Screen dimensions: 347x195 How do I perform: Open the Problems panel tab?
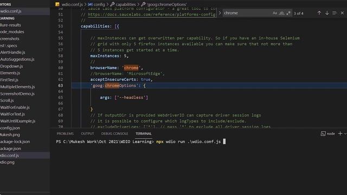coord(65,134)
